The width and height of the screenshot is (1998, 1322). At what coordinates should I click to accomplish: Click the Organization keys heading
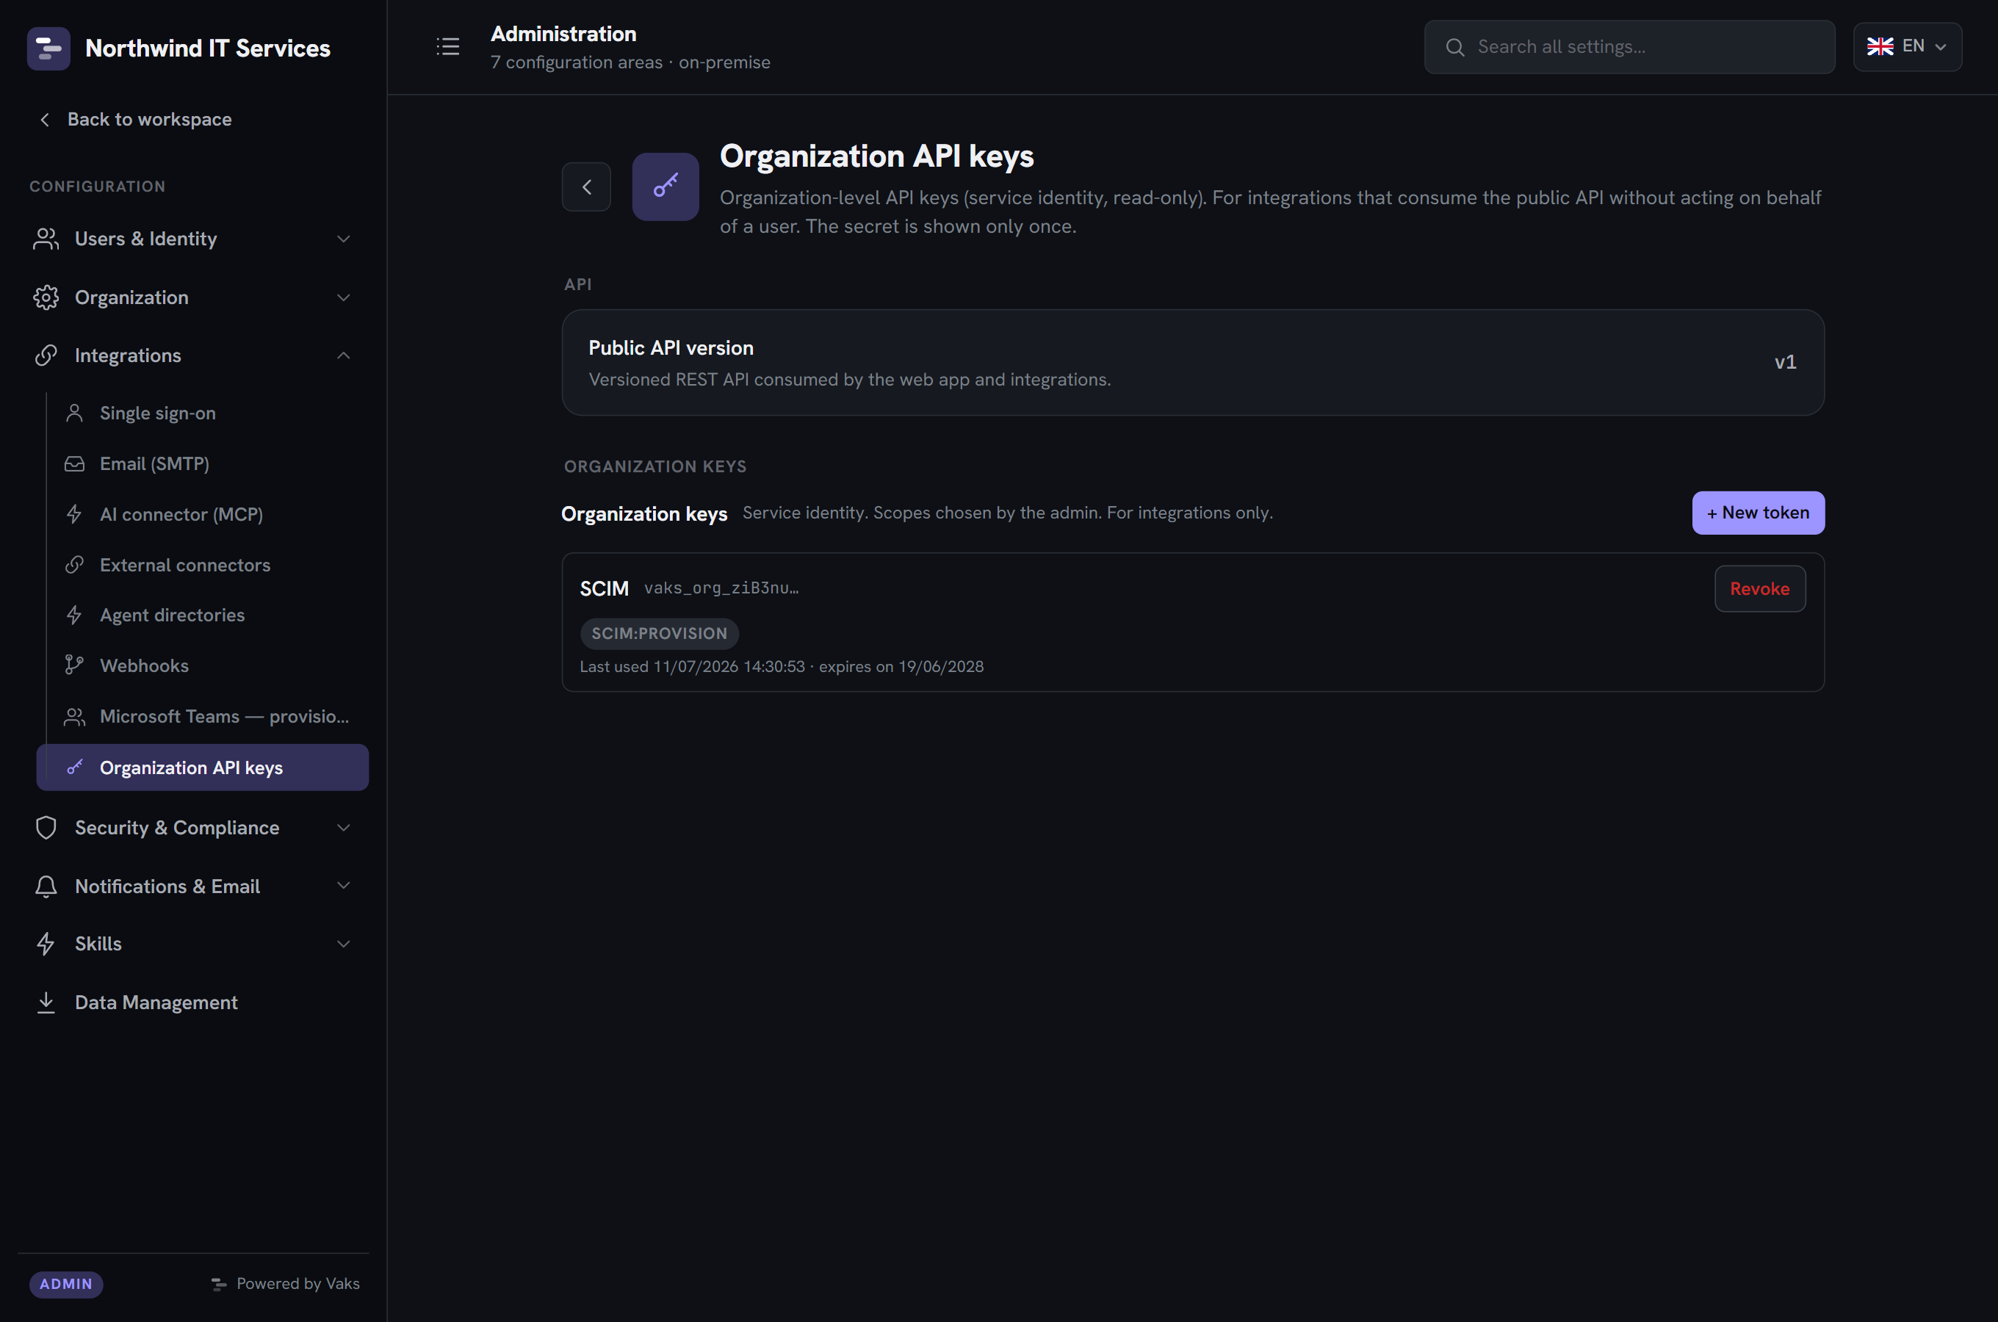click(644, 513)
